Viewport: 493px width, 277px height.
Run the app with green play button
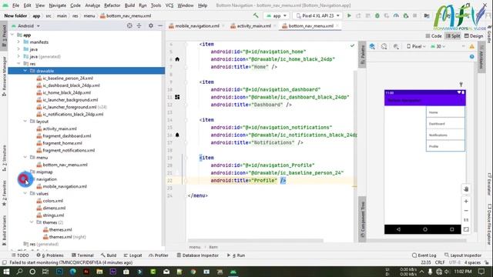(349, 15)
